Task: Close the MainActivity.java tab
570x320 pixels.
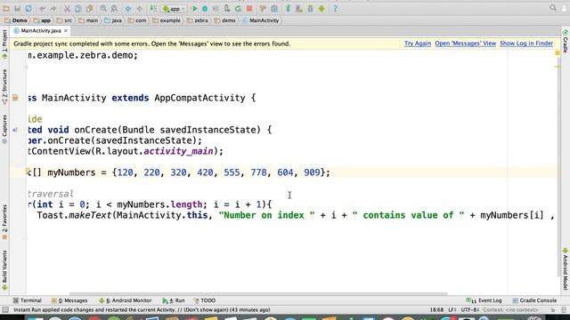Action: pyautogui.click(x=65, y=31)
